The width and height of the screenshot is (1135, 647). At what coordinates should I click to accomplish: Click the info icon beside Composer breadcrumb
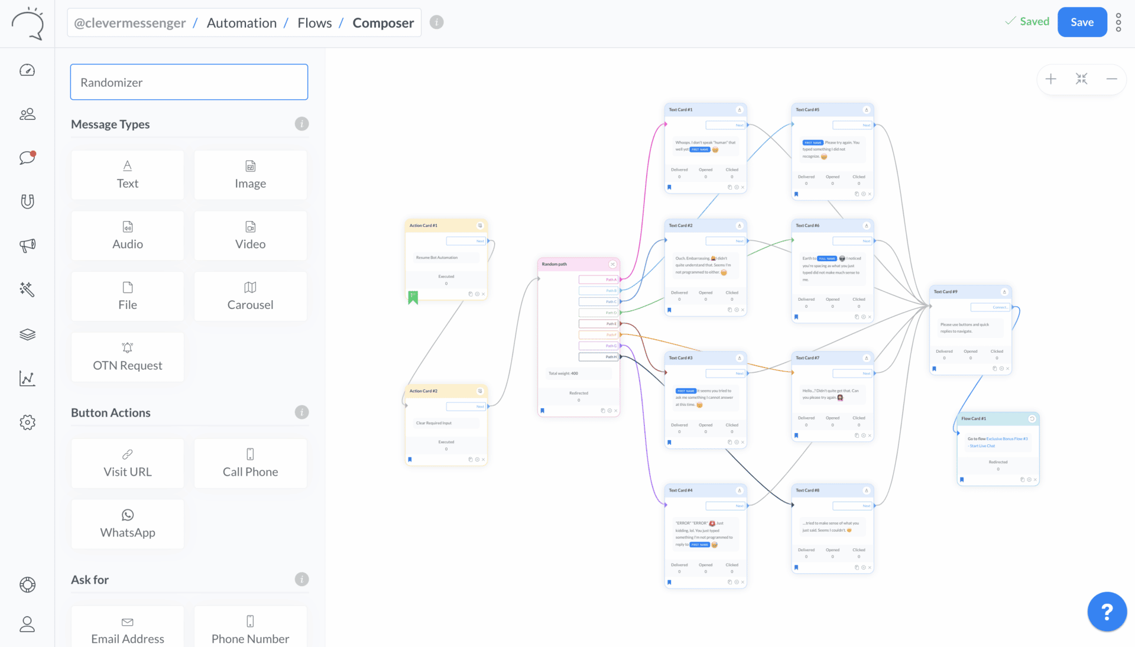(x=436, y=22)
